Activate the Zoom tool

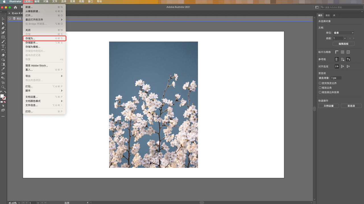coord(3,87)
